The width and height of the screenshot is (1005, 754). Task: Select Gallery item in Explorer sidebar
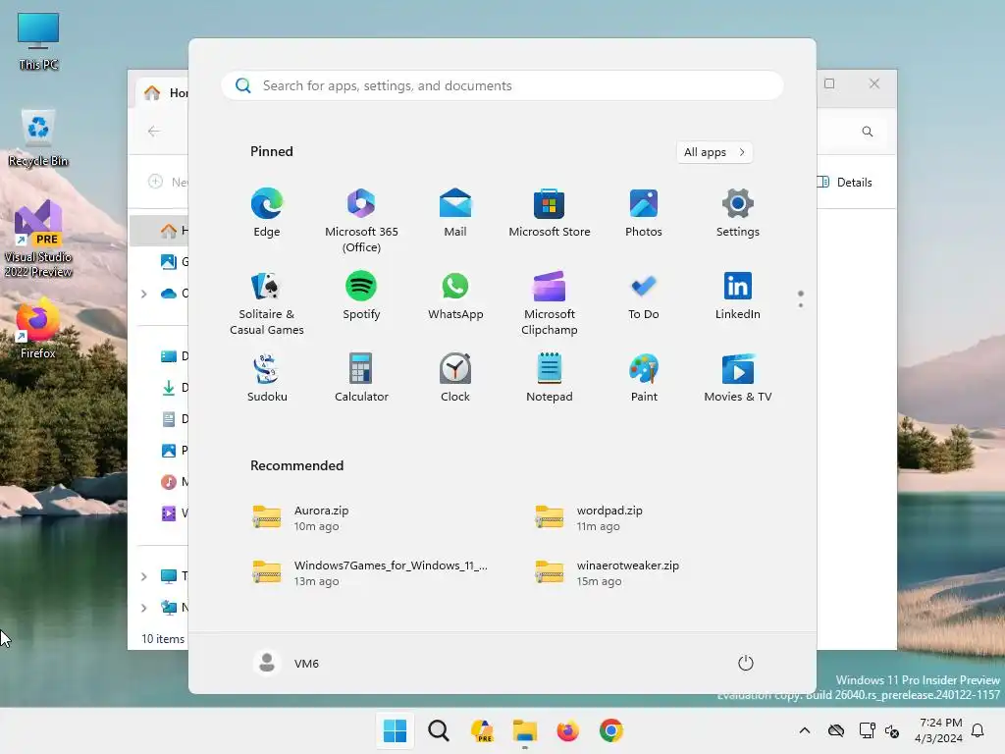(x=175, y=261)
